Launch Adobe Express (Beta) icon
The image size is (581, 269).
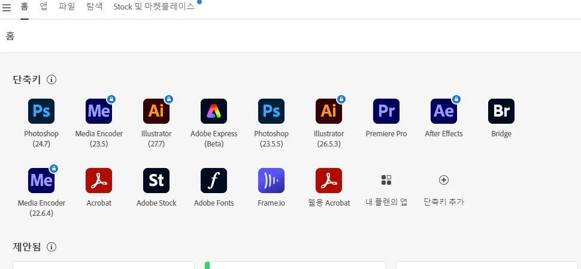point(214,111)
